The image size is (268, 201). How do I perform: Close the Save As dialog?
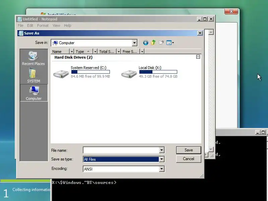pyautogui.click(x=200, y=33)
